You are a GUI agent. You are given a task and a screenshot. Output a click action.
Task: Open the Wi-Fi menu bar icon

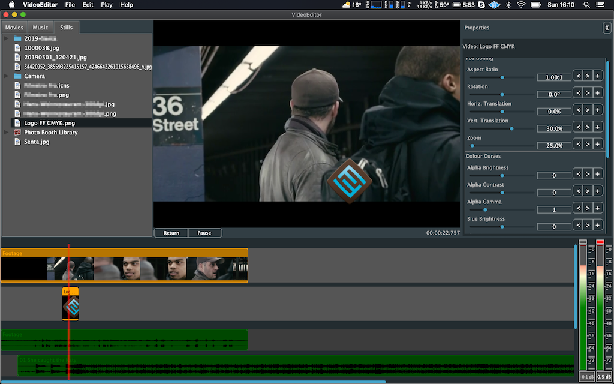(521, 5)
